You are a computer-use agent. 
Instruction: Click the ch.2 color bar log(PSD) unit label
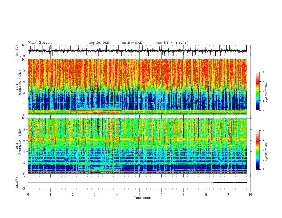[x=267, y=151]
